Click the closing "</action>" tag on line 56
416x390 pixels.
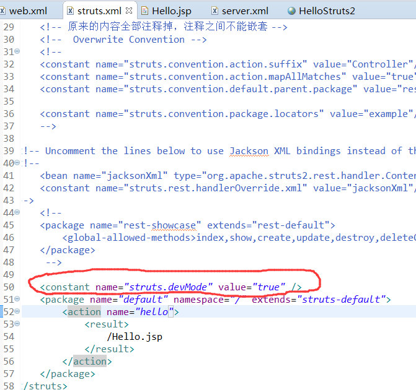(x=87, y=362)
